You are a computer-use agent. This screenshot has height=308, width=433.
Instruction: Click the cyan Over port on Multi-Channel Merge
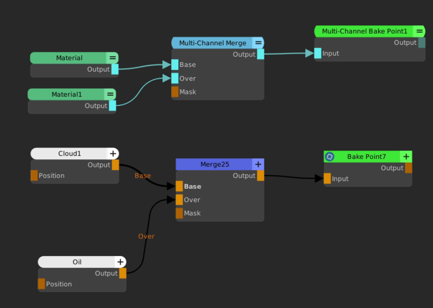175,78
